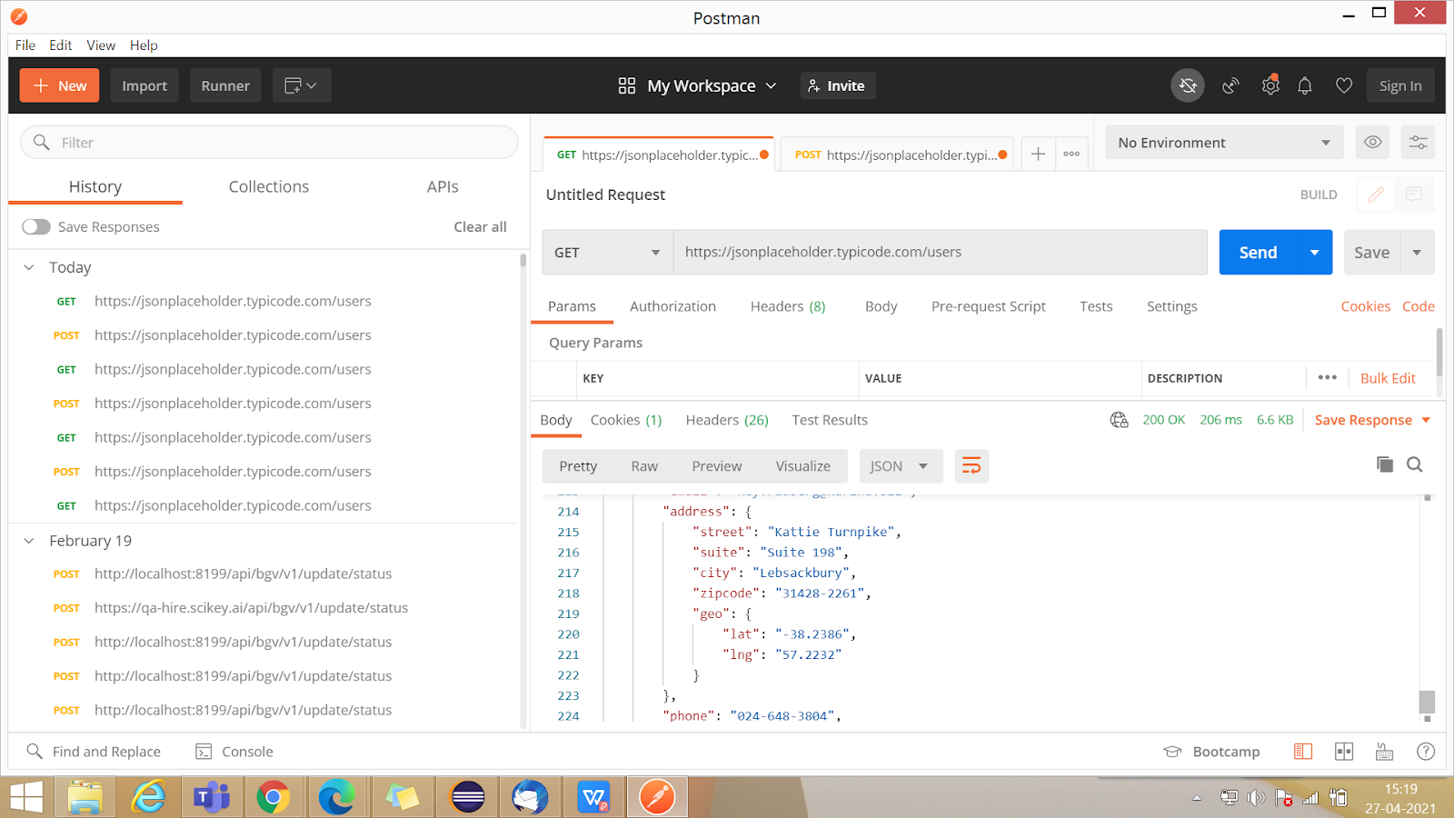Click the response body scrollbar thumb
Screen dimensions: 1454x818
click(1427, 702)
